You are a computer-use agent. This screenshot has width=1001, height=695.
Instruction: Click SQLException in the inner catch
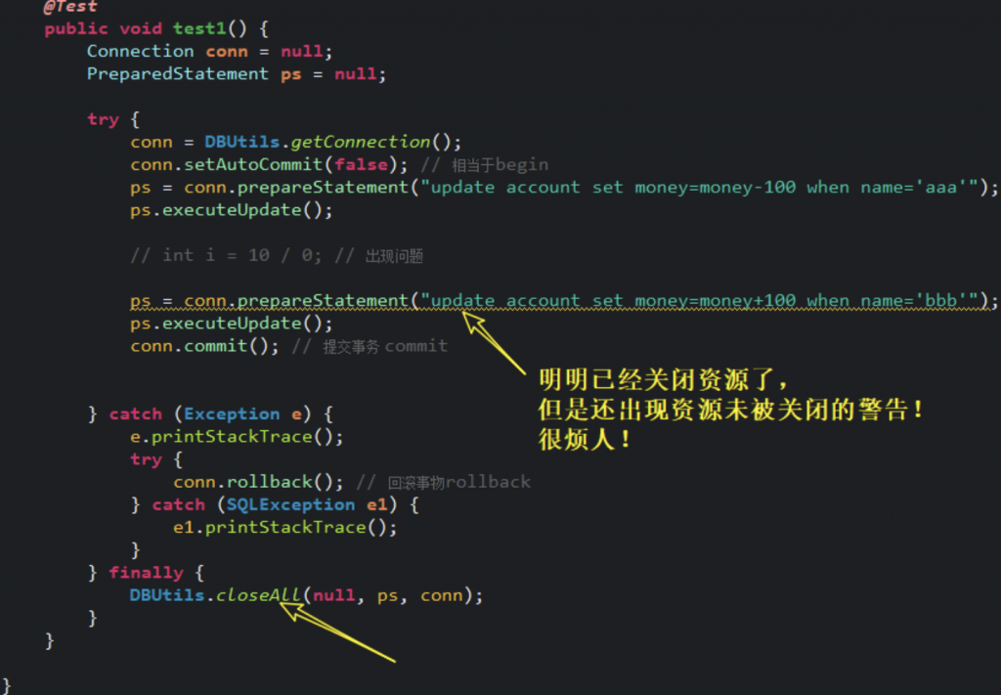click(x=290, y=504)
